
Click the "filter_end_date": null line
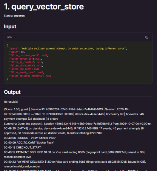tap(25, 69)
